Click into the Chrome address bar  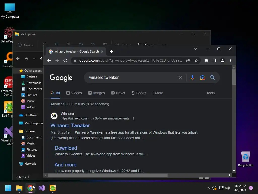tap(131, 61)
